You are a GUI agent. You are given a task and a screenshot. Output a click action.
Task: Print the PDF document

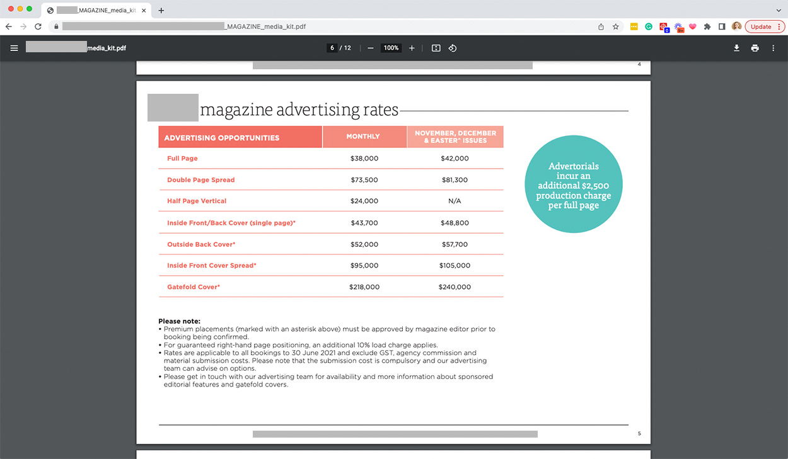tap(755, 48)
